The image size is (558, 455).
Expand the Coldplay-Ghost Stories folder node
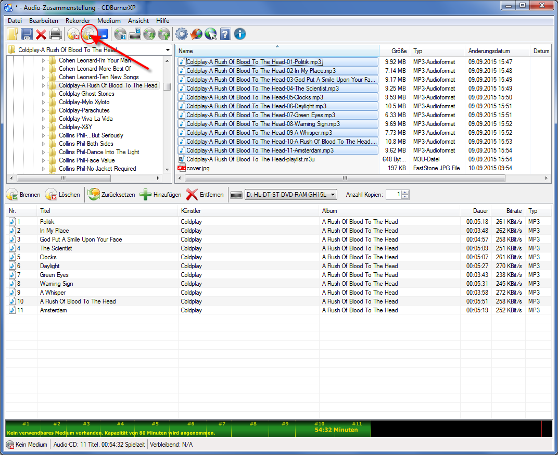click(x=44, y=94)
